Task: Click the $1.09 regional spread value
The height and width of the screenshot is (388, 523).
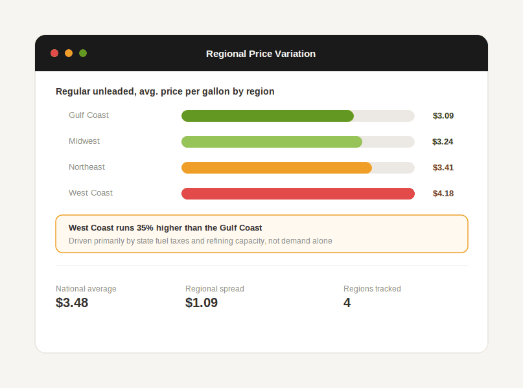Action: 202,302
